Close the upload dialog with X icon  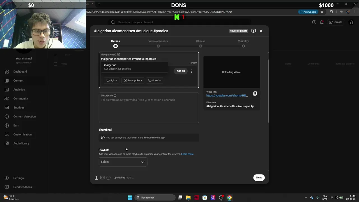261,31
